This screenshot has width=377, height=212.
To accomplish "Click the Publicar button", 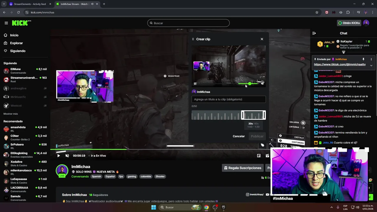I will (257, 136).
